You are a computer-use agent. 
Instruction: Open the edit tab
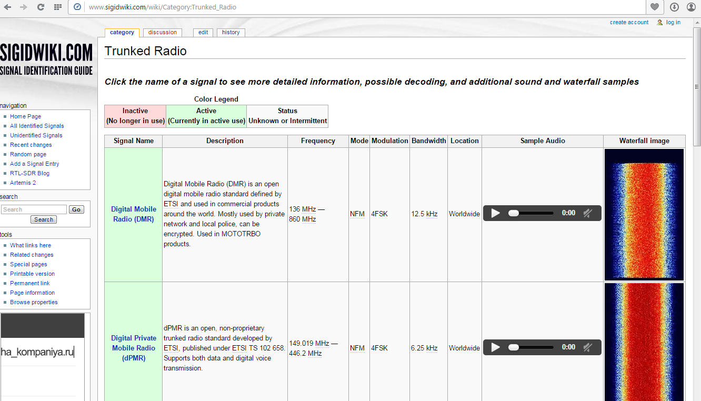(x=203, y=33)
